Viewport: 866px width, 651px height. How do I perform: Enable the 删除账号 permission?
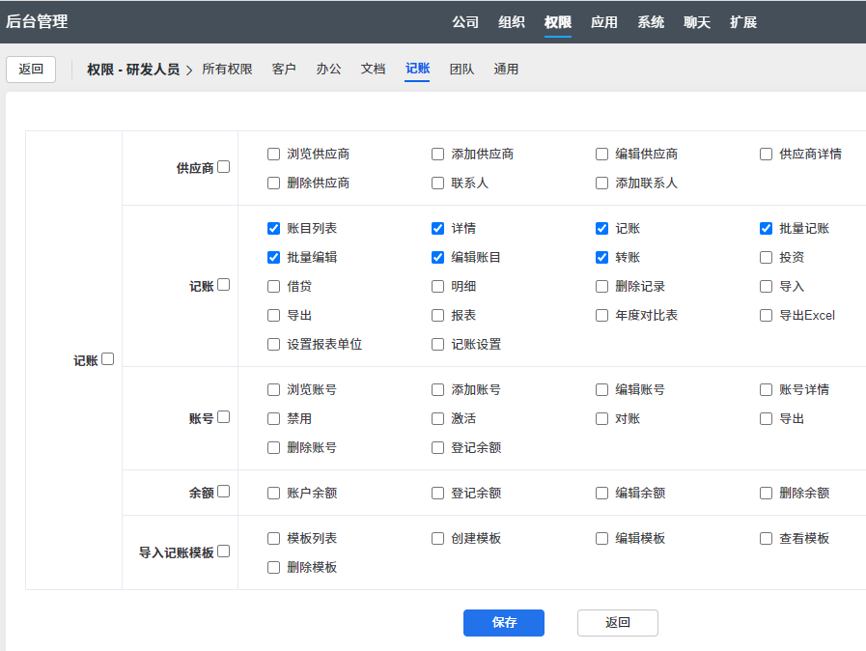(274, 448)
